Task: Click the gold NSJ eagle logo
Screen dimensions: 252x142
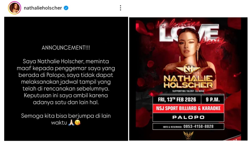Action: [188, 135]
